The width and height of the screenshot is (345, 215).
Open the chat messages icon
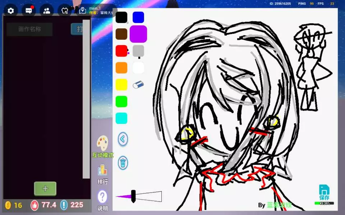29,11
